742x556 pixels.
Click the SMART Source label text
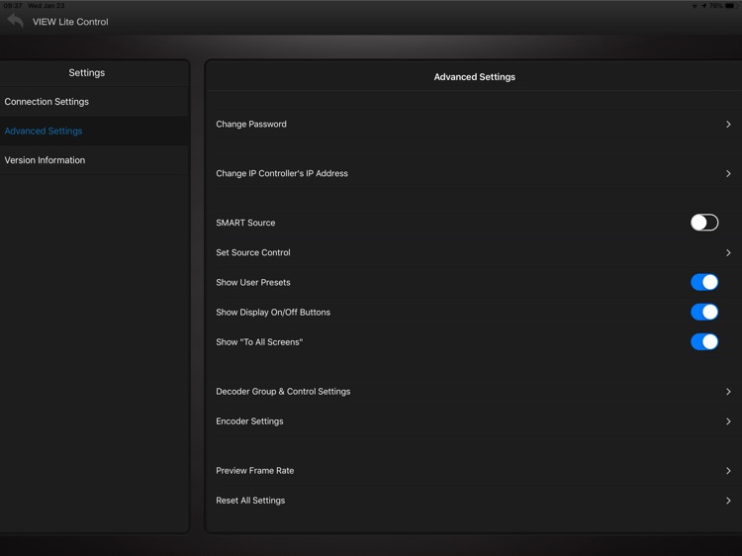coord(245,223)
